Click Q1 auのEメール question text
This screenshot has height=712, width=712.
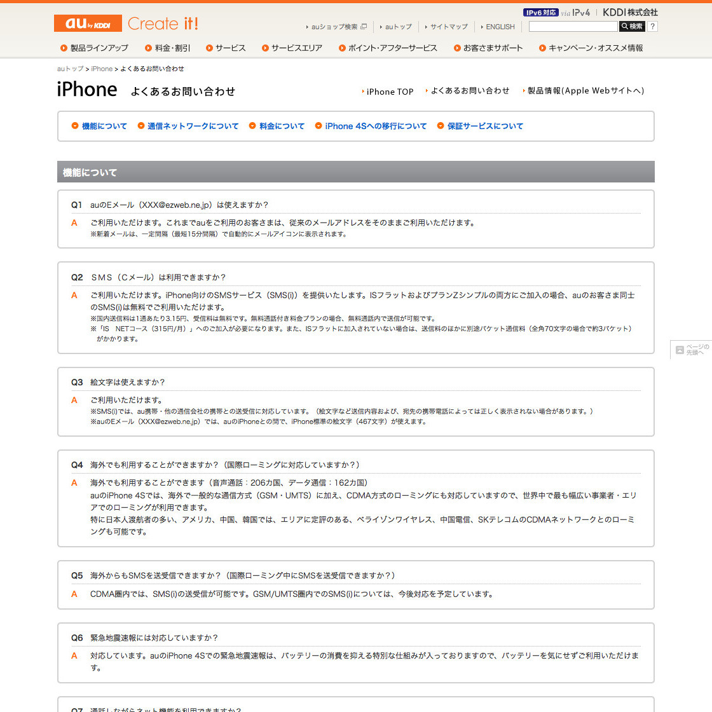coord(179,205)
